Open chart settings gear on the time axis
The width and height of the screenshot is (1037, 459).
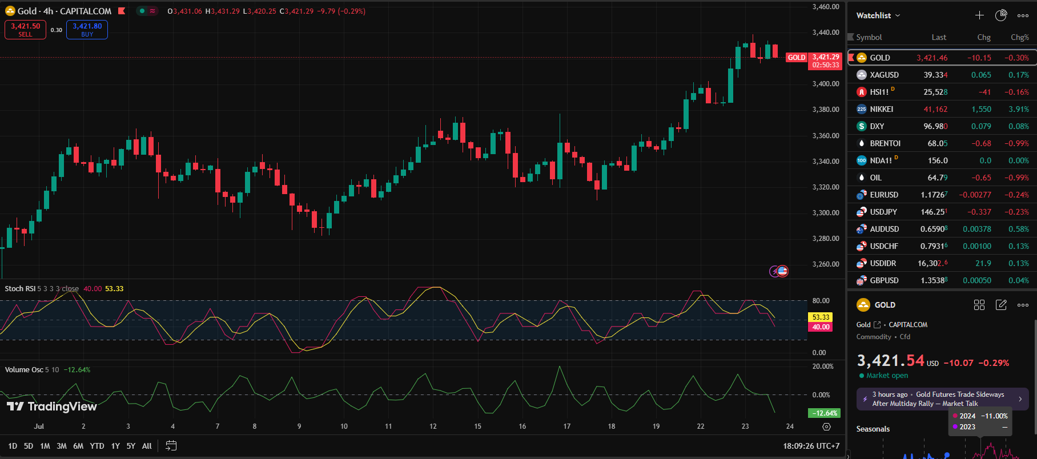point(826,426)
